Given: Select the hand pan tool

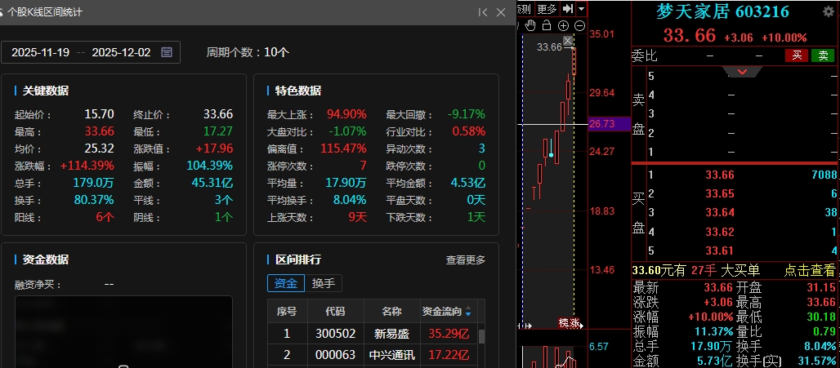Looking at the screenshot, I should (530, 26).
